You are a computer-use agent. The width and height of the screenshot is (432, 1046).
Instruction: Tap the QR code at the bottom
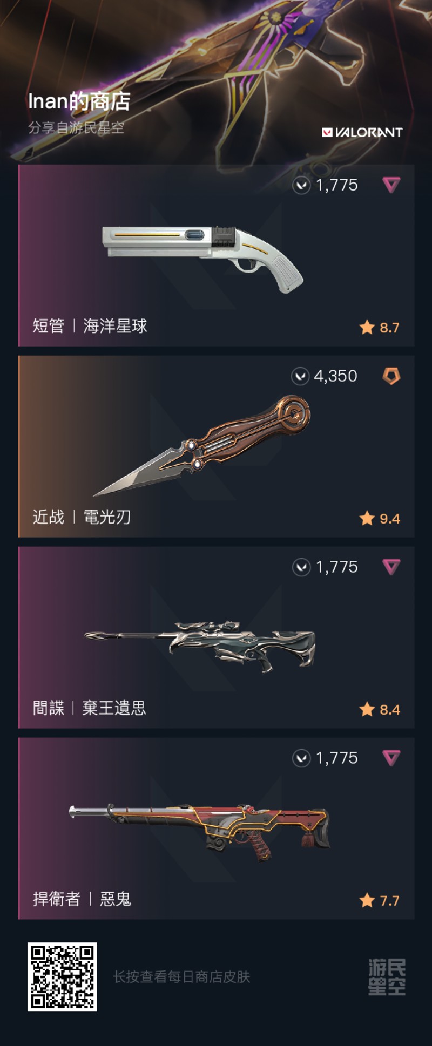[62, 977]
